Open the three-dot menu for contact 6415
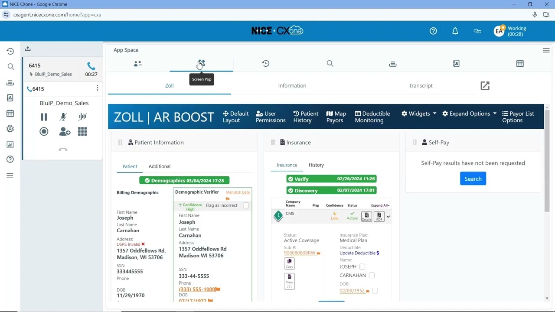 (x=97, y=88)
